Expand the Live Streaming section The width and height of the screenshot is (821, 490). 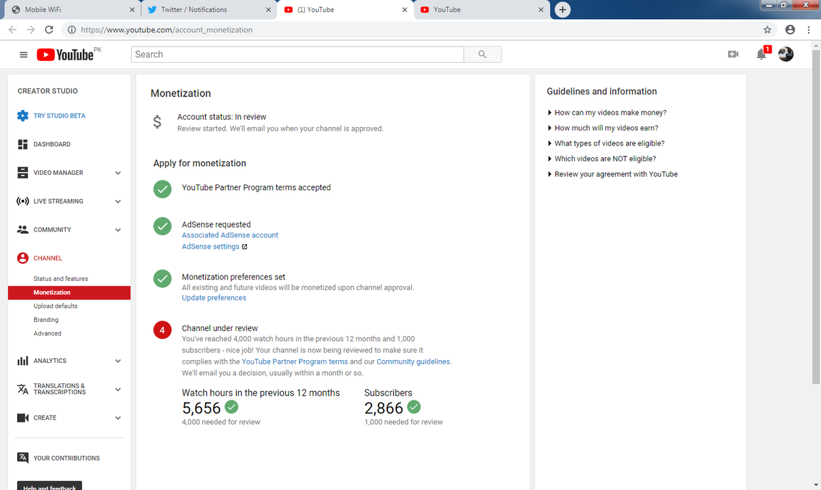click(x=118, y=202)
